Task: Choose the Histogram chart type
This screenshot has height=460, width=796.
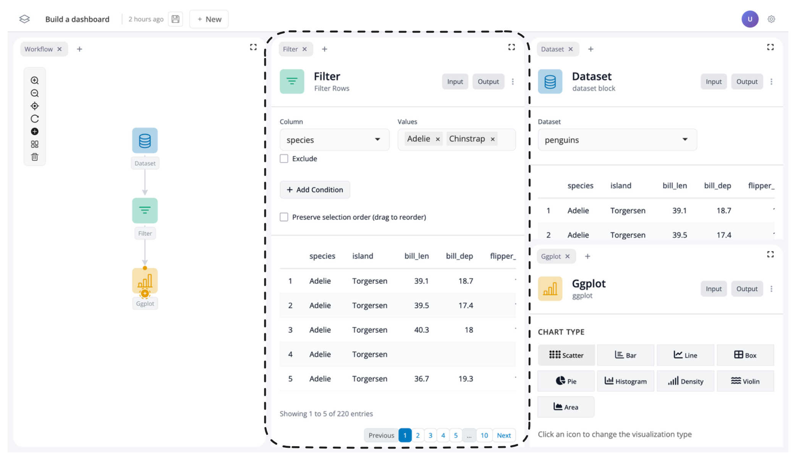Action: click(625, 381)
